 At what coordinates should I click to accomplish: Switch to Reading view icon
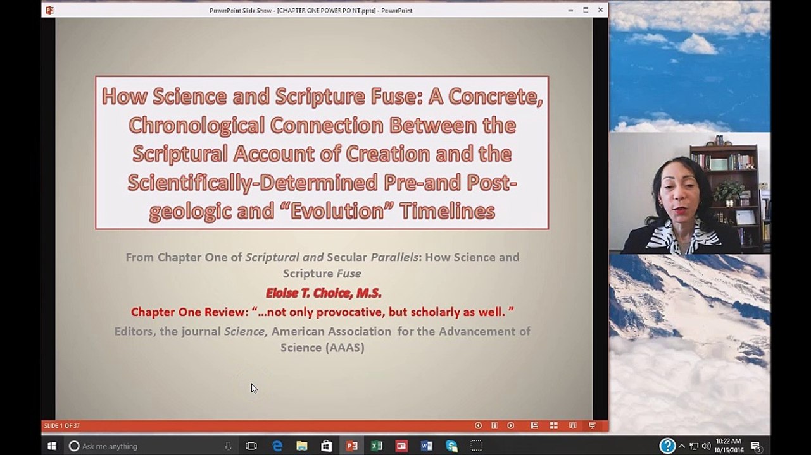point(573,426)
